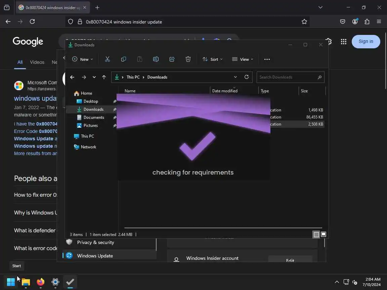Expand recent locations chevron in Explorer
Screen dimensions: 387x290
click(x=94, y=77)
